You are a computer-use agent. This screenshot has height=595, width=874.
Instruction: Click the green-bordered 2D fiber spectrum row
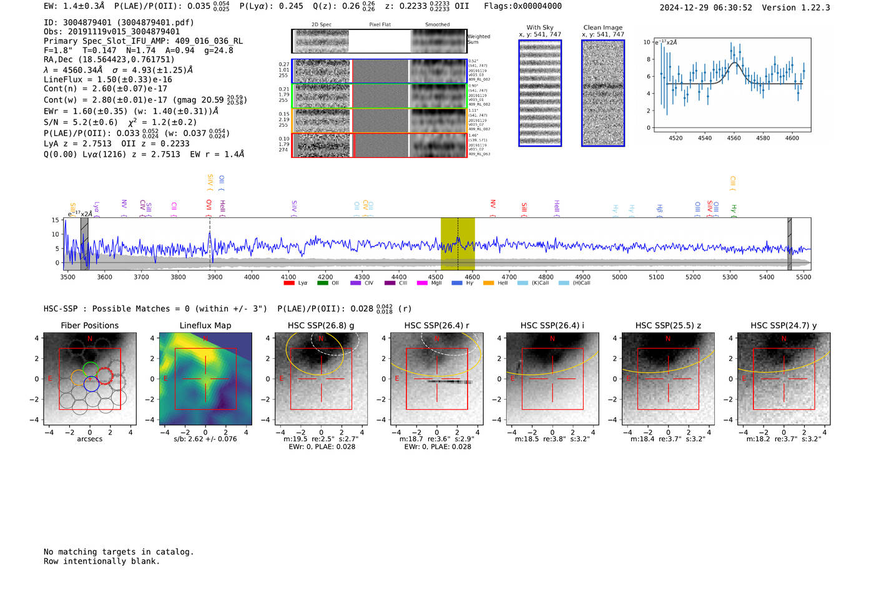tap(380, 96)
